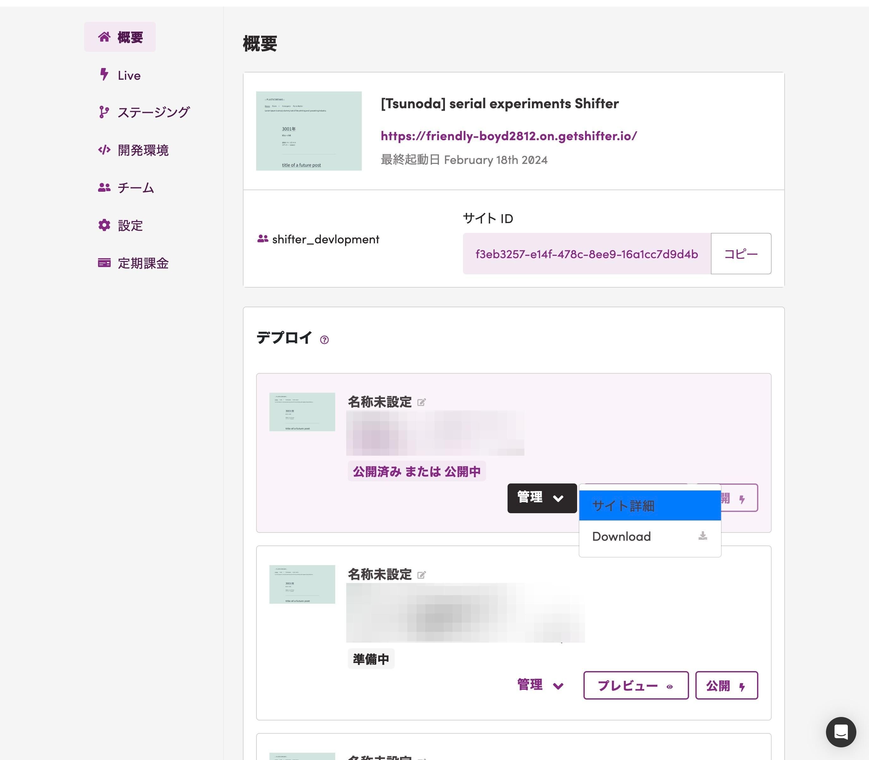Open the friendly-boyd2812 site URL link
The width and height of the screenshot is (869, 760).
coord(509,136)
